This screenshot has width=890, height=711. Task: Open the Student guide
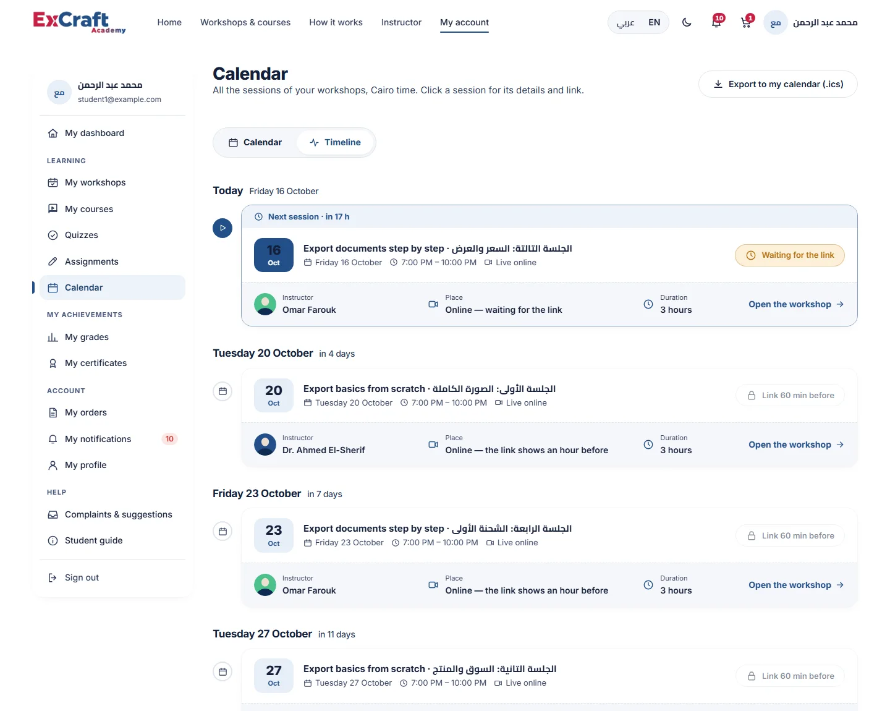click(x=112, y=540)
